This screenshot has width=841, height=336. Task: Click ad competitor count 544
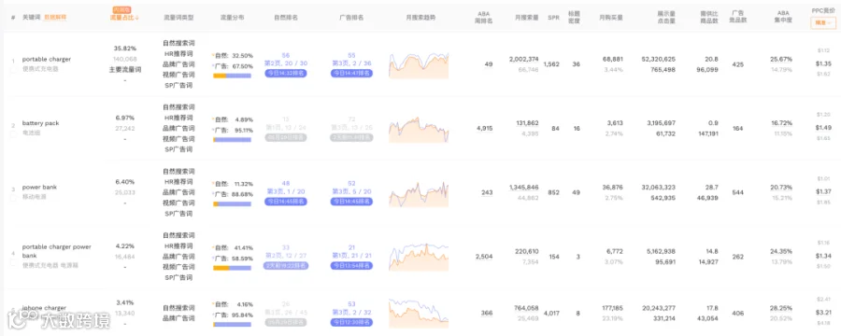click(738, 192)
